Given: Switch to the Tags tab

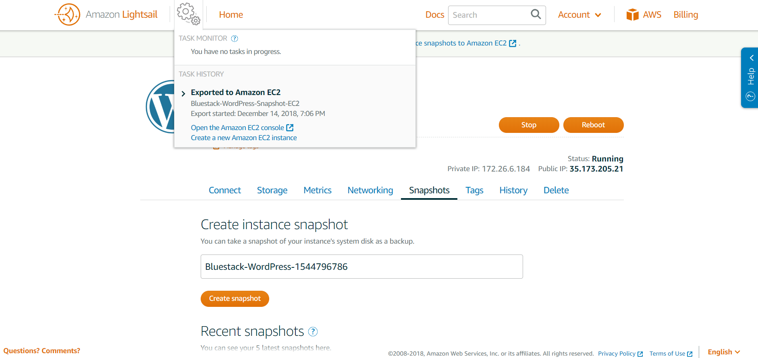Looking at the screenshot, I should (474, 190).
